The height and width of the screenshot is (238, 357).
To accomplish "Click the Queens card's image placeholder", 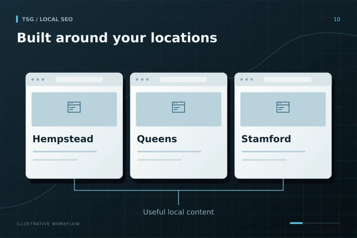I will (x=178, y=109).
